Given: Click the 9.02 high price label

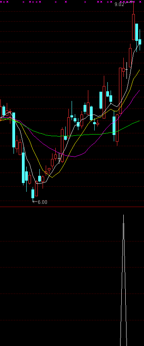Looking at the screenshot, I should 119,4.
